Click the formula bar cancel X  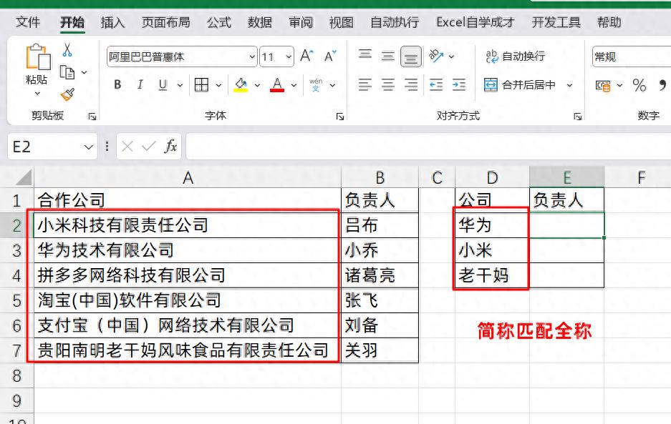[x=127, y=147]
